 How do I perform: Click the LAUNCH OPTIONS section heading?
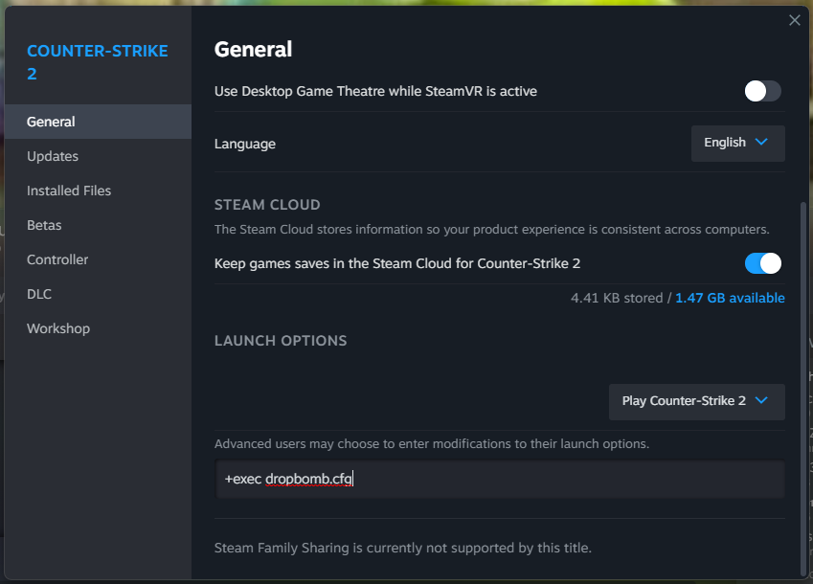[281, 341]
